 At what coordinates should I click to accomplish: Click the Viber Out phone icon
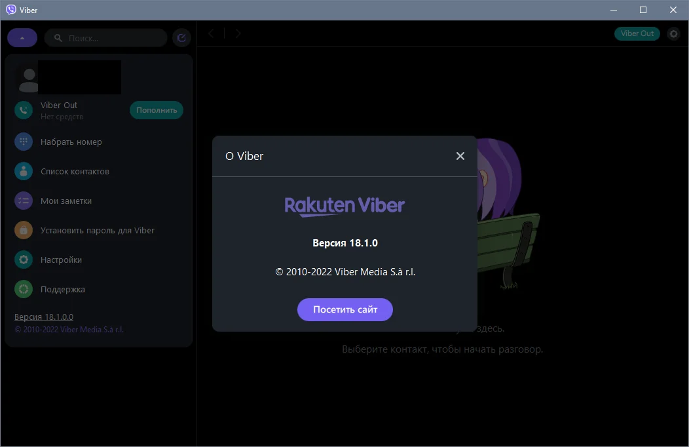click(x=24, y=110)
